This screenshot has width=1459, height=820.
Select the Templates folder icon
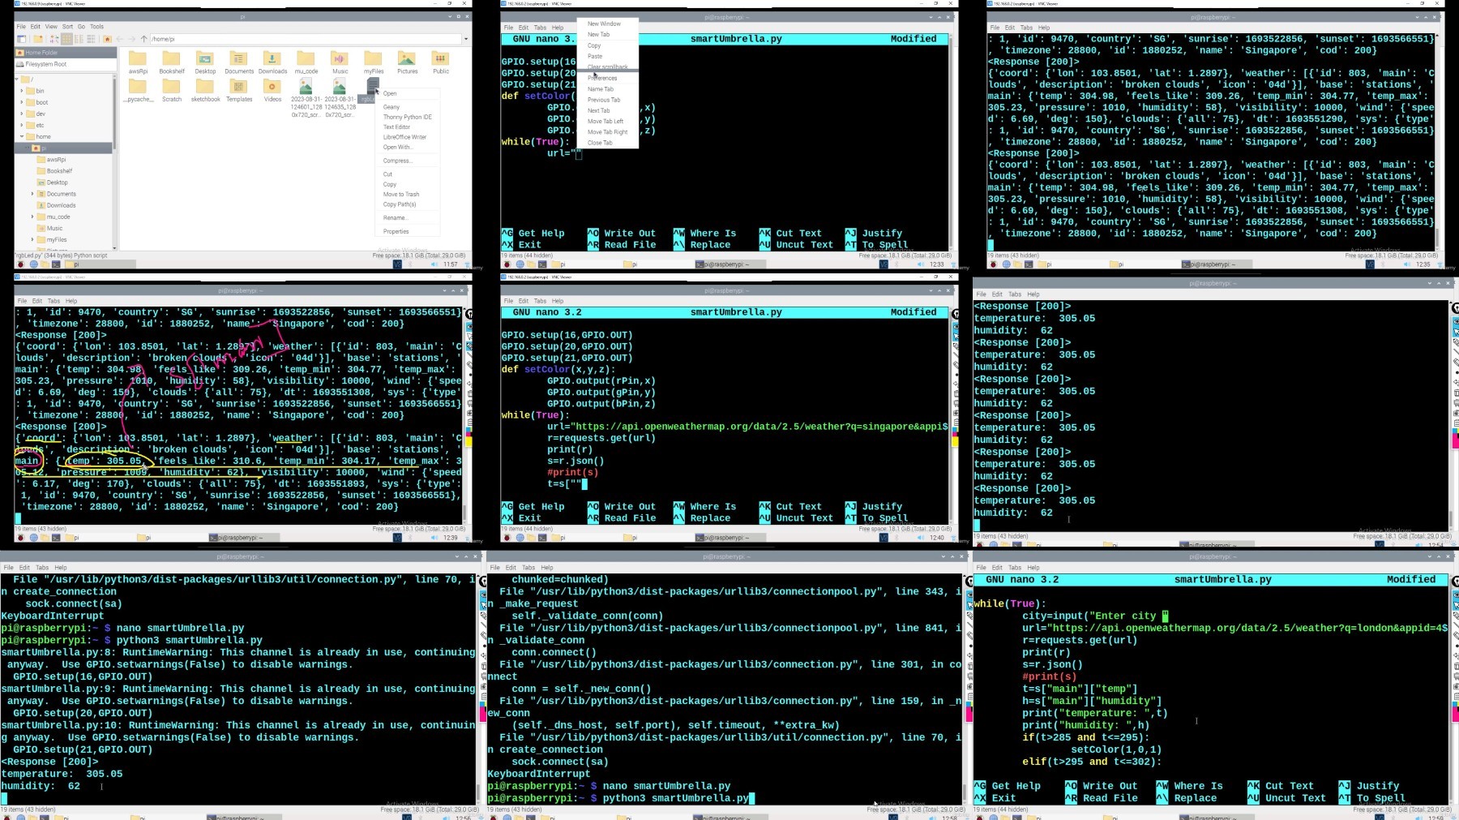pyautogui.click(x=239, y=87)
